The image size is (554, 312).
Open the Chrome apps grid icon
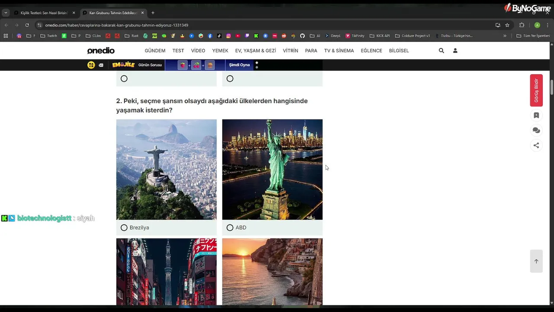point(6,36)
